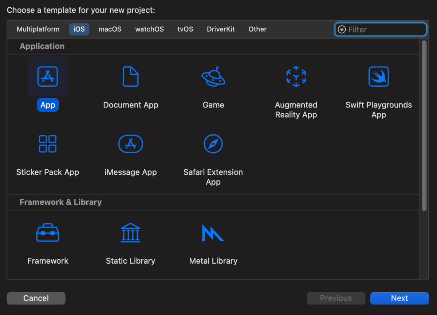Viewport: 437px width, 315px height.
Task: Cancel the new project dialog
Action: click(x=36, y=298)
